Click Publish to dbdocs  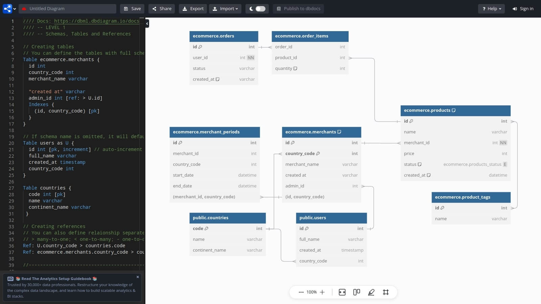(x=298, y=8)
